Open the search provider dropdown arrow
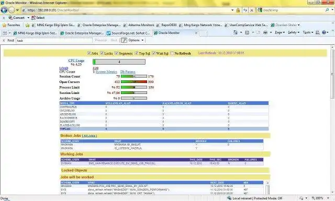This screenshot has height=201, width=335. [332, 10]
